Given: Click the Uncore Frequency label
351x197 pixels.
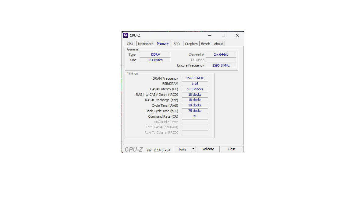Looking at the screenshot, I should point(190,65).
